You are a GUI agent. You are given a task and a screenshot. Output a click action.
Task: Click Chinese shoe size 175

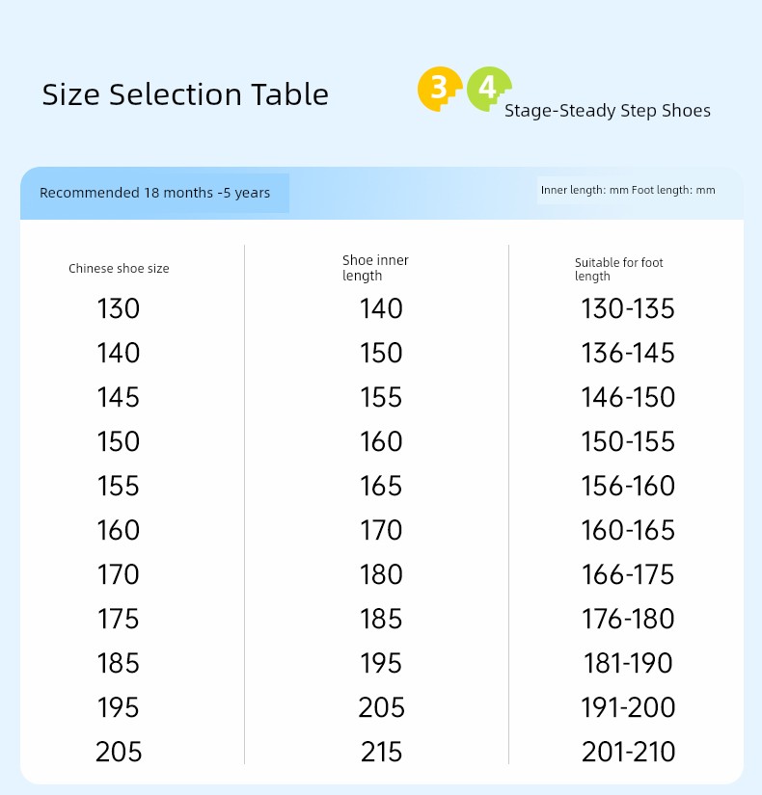(x=119, y=619)
